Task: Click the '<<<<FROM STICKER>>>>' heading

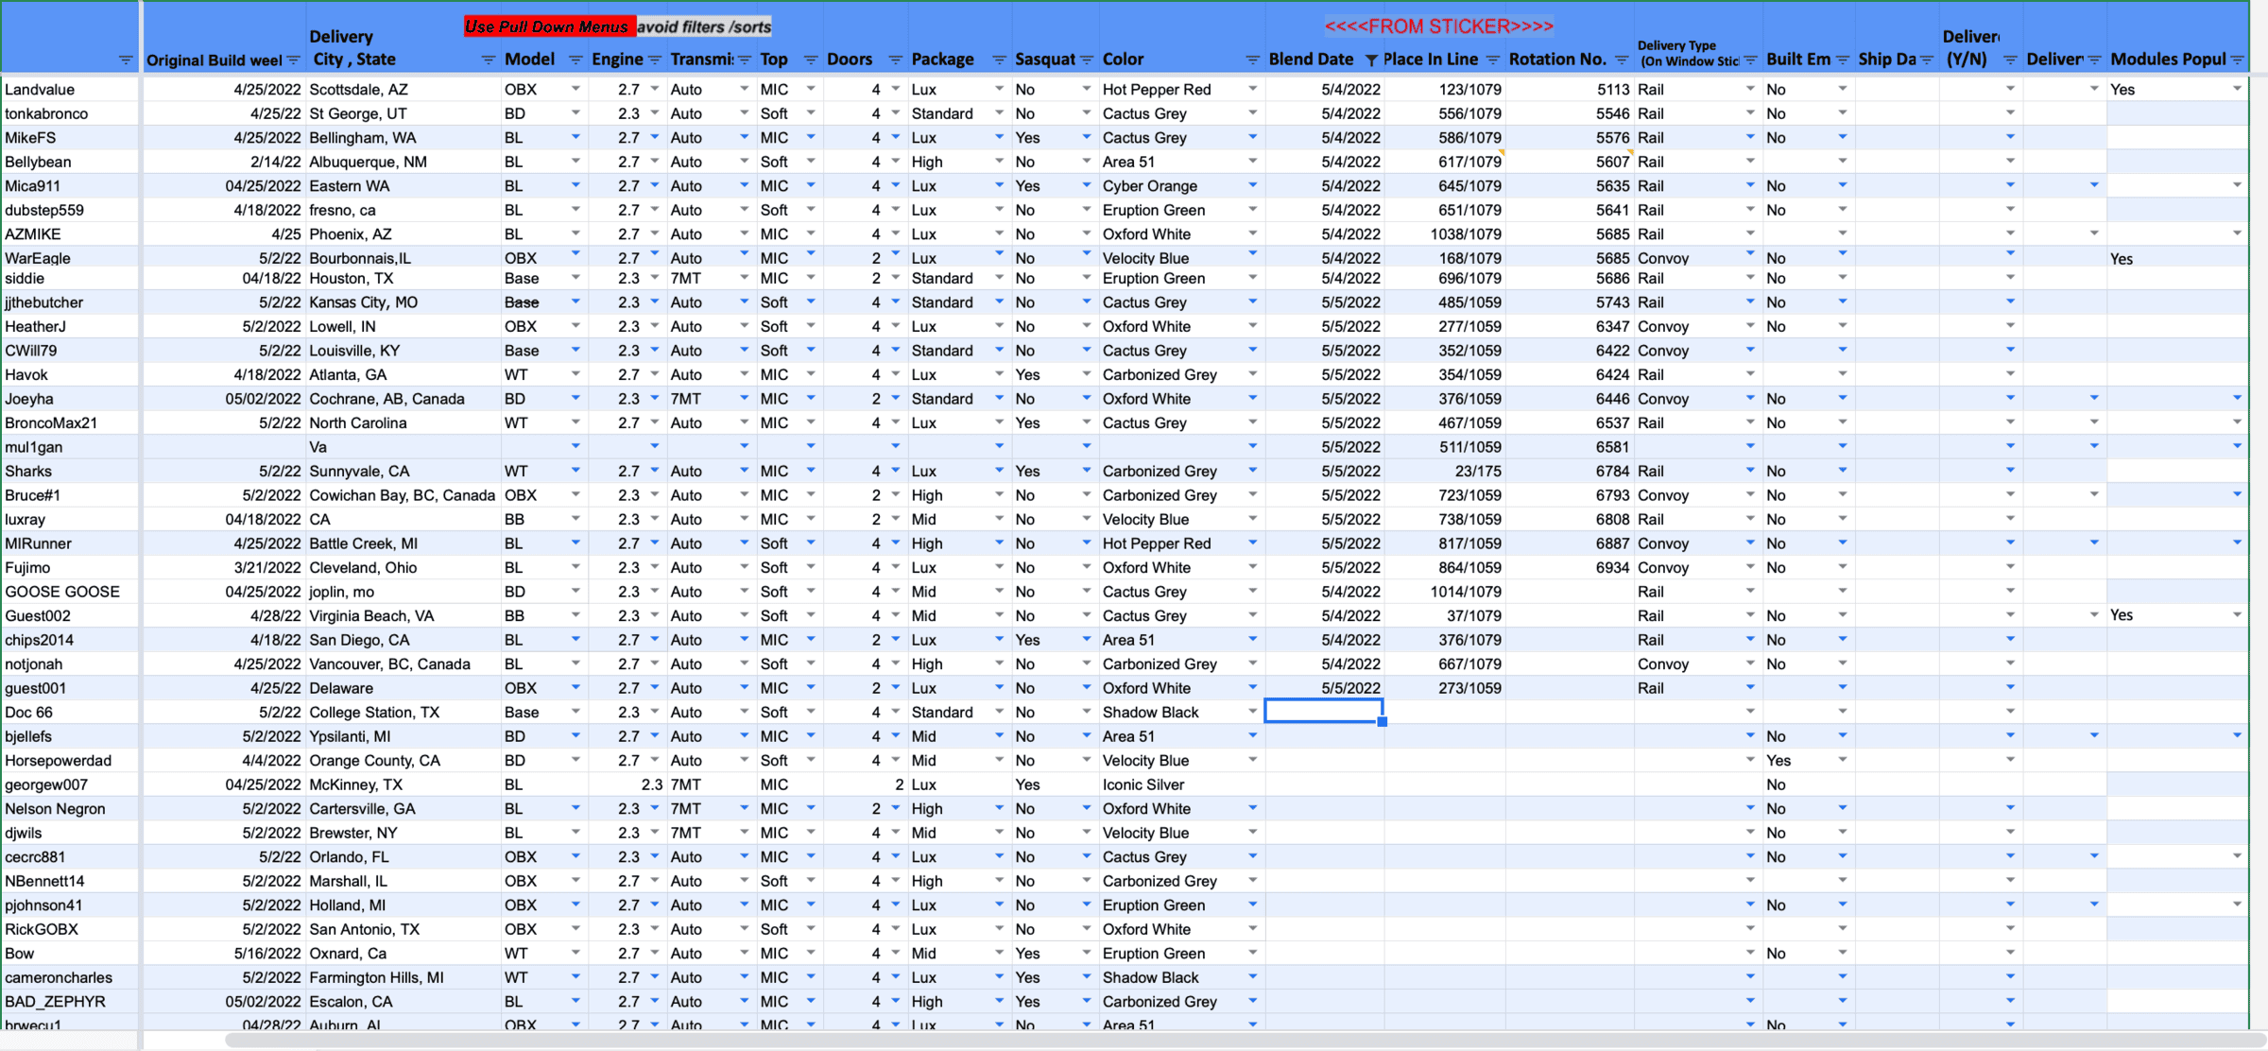Action: [x=1438, y=26]
